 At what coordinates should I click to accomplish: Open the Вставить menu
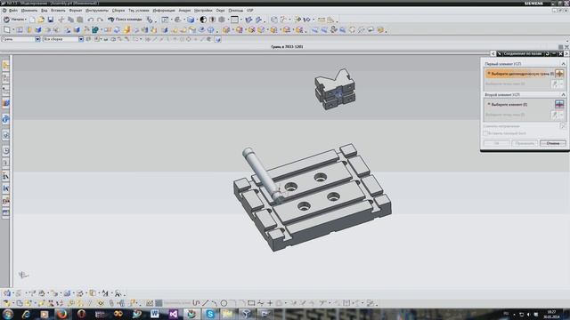click(x=58, y=11)
